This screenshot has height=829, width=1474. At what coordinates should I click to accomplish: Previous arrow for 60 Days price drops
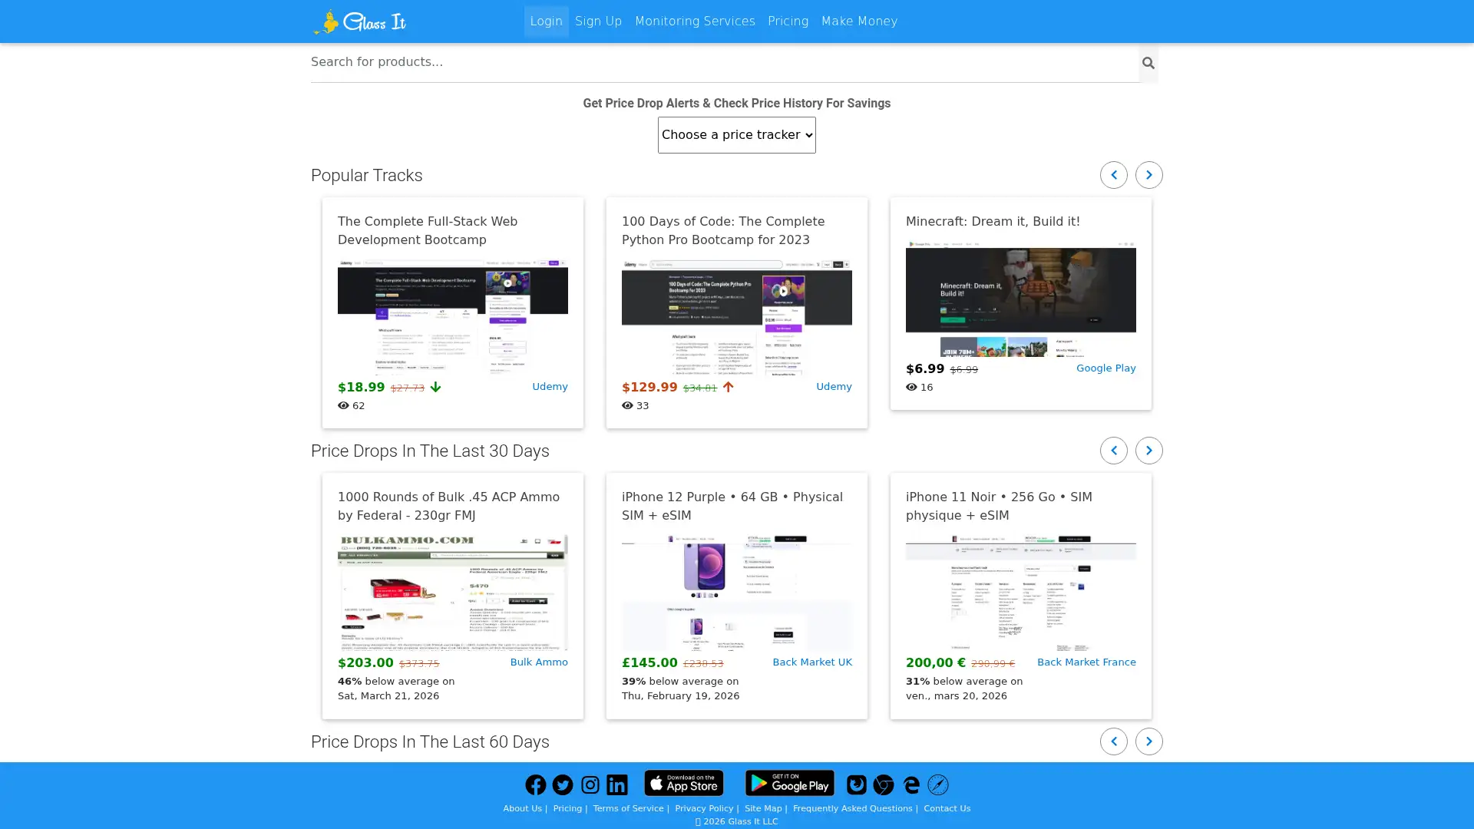coord(1114,741)
